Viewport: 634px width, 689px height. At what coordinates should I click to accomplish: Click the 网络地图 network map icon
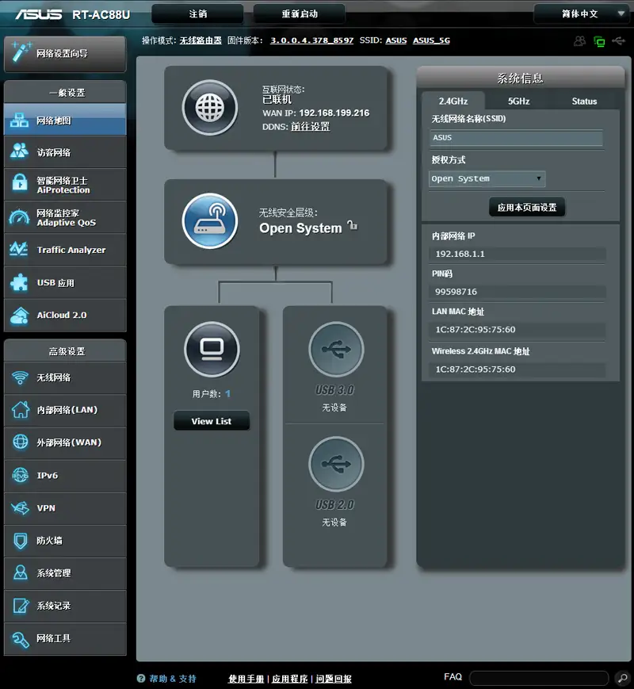point(19,120)
